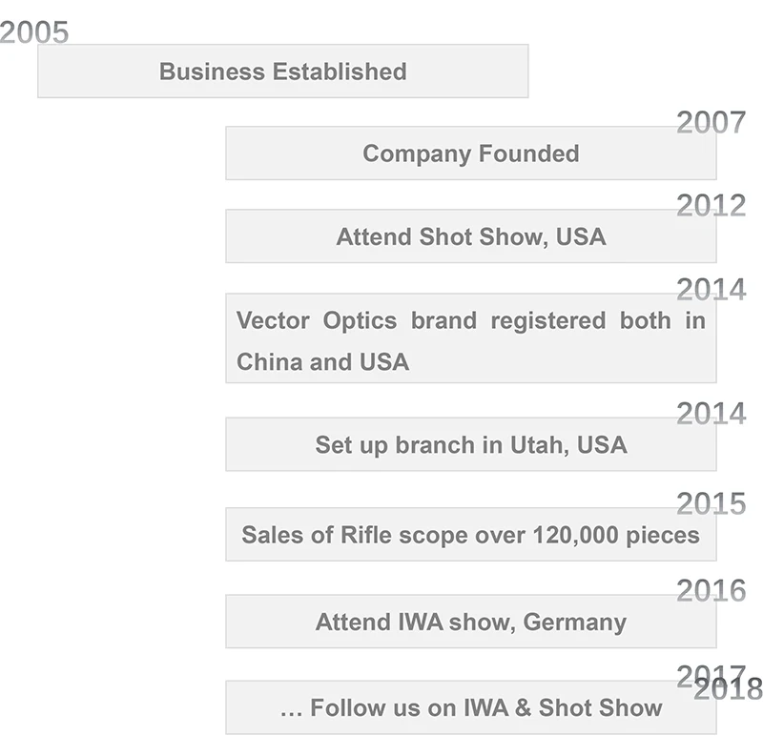Click the 2015 year label
Screen dimensions: 763x756
[x=711, y=503]
